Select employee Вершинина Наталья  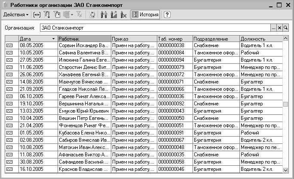pos(84,104)
